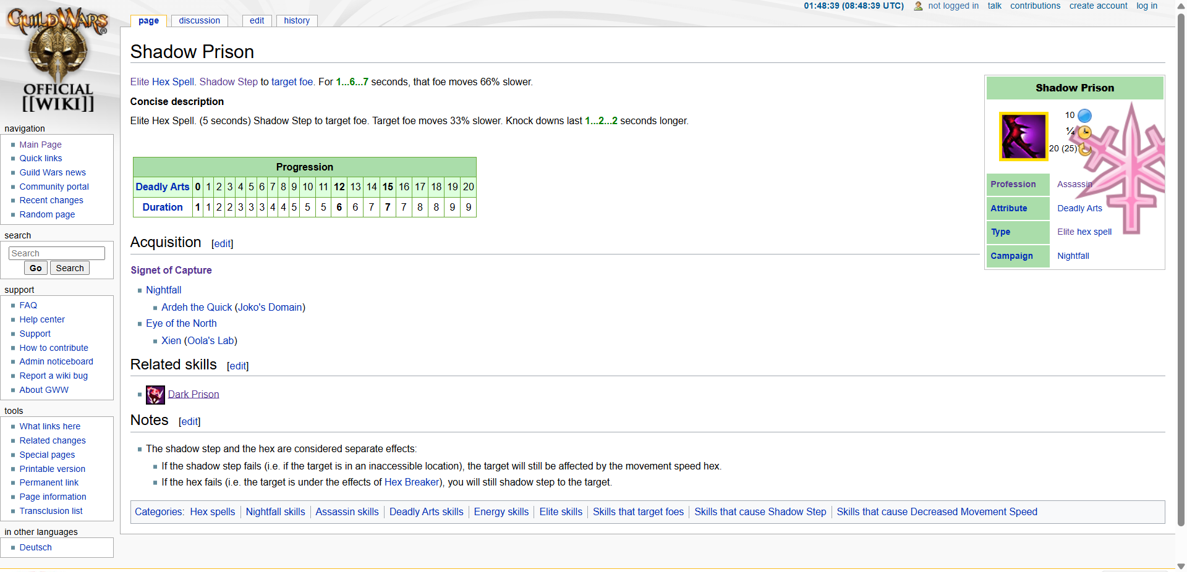The width and height of the screenshot is (1187, 572).
Task: Click the Shadow Step link in the description
Action: tap(228, 82)
